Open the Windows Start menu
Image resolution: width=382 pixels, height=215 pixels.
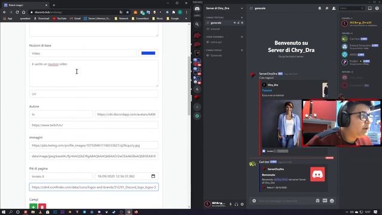(4, 212)
